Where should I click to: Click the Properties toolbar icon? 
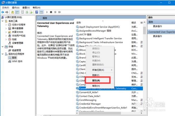point(23,12)
